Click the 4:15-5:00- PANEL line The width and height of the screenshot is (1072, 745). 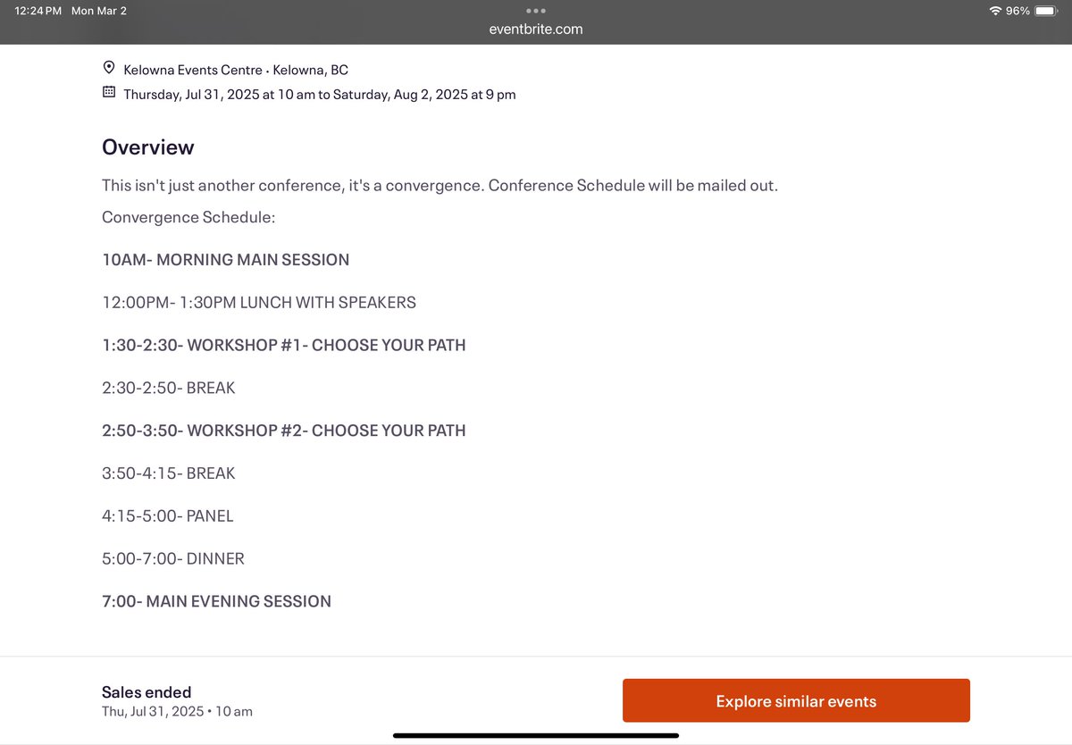(x=168, y=515)
